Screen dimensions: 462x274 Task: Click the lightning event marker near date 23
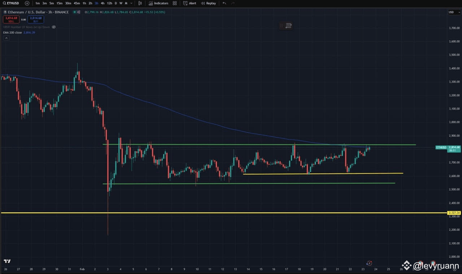(369, 263)
